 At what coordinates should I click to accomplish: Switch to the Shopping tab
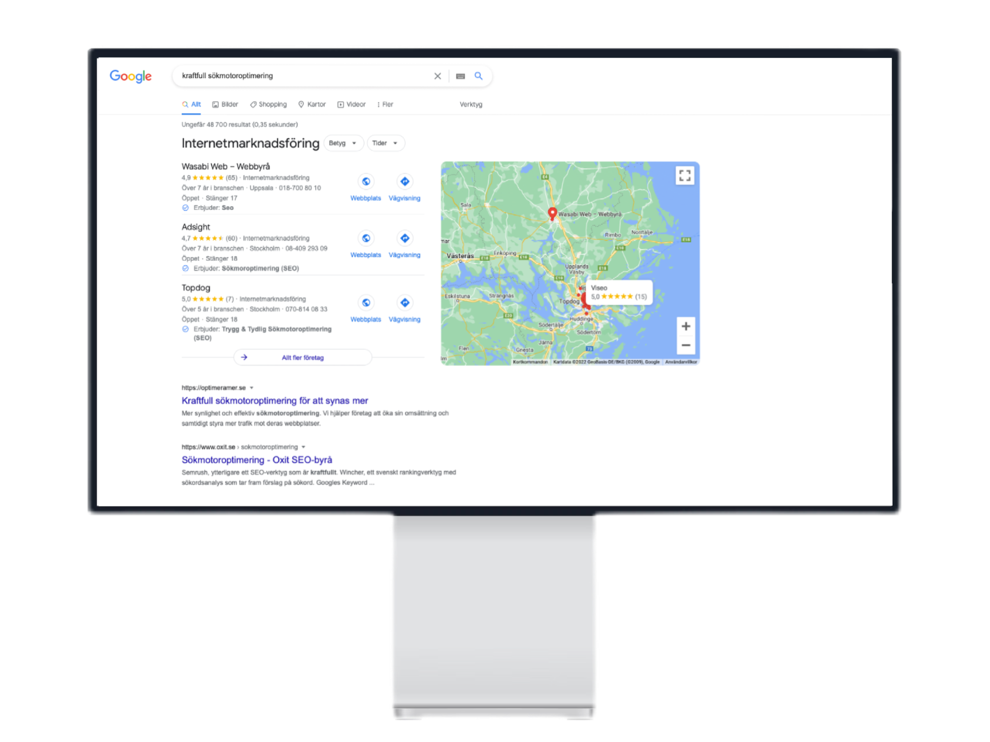268,104
